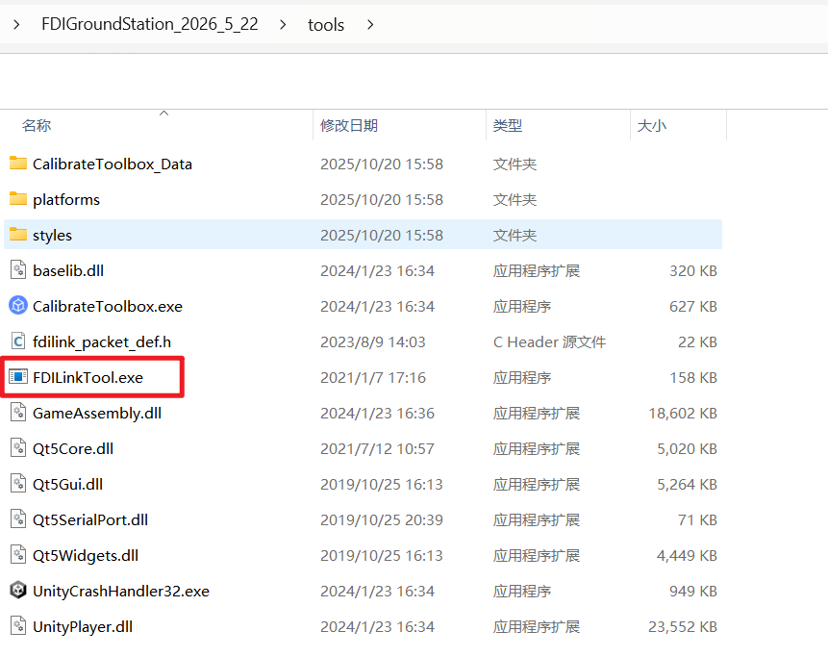Select the UnityCrashHandler32.exe file name
The width and height of the screenshot is (828, 657).
click(x=121, y=591)
